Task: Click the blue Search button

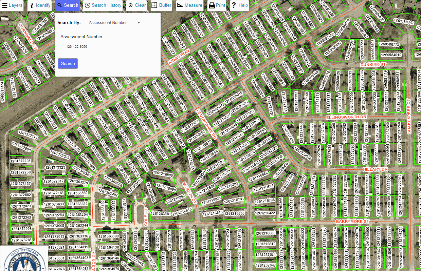Action: point(68,63)
